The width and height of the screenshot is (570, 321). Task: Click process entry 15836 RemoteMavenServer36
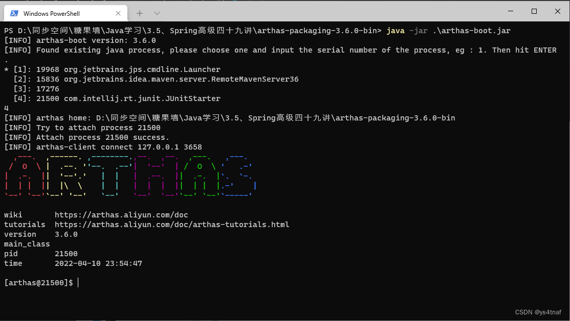pos(156,79)
